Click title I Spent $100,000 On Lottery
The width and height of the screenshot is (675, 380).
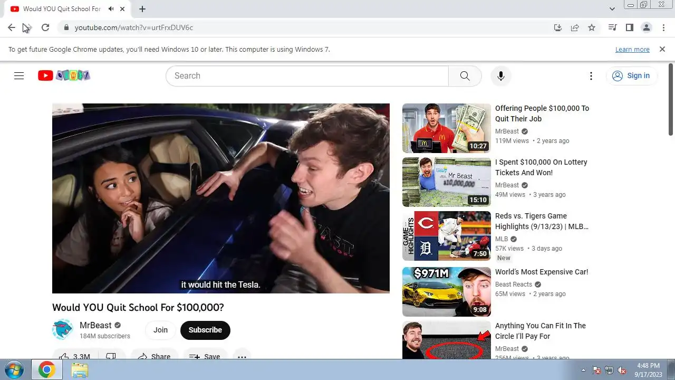[541, 167]
